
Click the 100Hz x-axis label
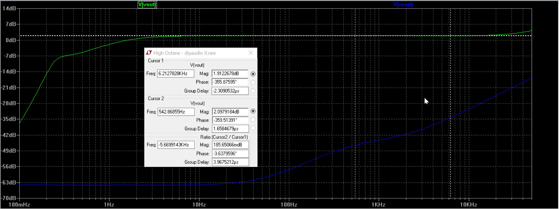coord(289,205)
